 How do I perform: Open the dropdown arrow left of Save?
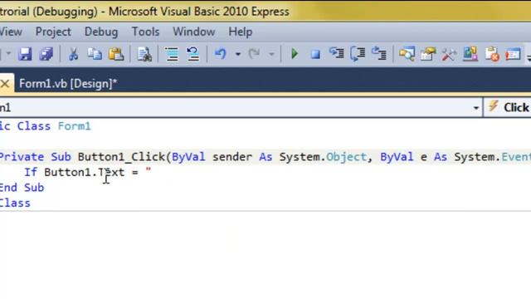9,53
